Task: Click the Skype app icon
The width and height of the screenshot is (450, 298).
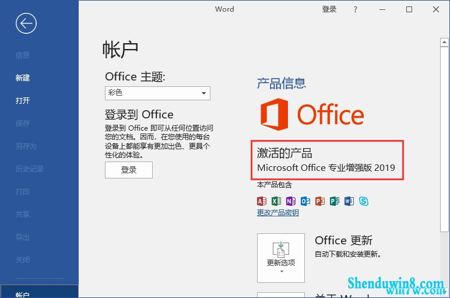Action: click(364, 201)
